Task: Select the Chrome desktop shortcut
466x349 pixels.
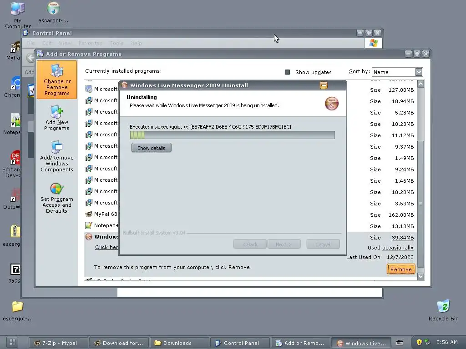Action: [13, 87]
